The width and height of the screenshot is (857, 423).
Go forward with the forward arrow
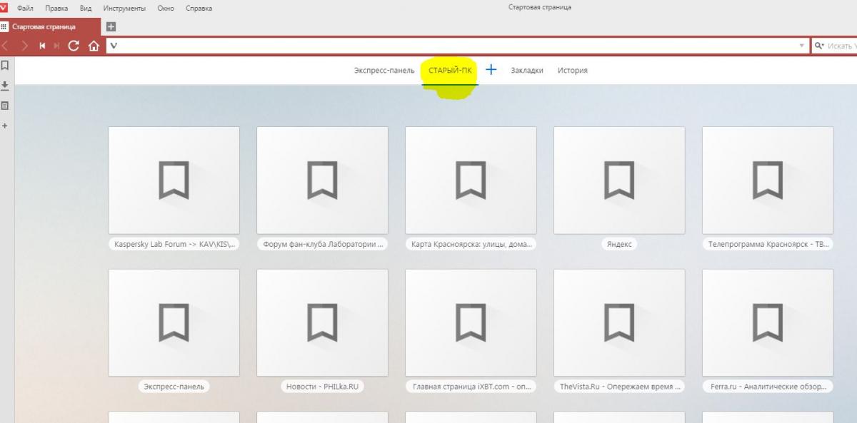[x=25, y=46]
